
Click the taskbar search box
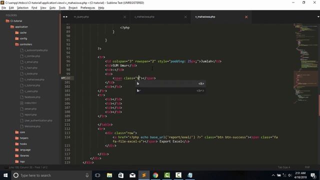(x=51, y=175)
